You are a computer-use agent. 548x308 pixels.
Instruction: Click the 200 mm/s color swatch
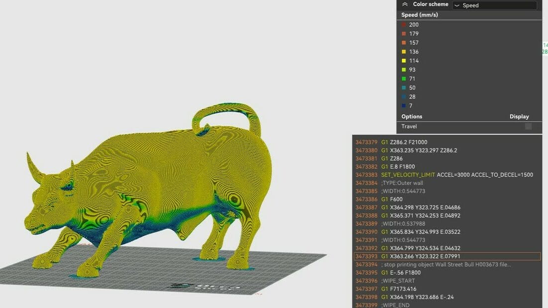point(404,24)
